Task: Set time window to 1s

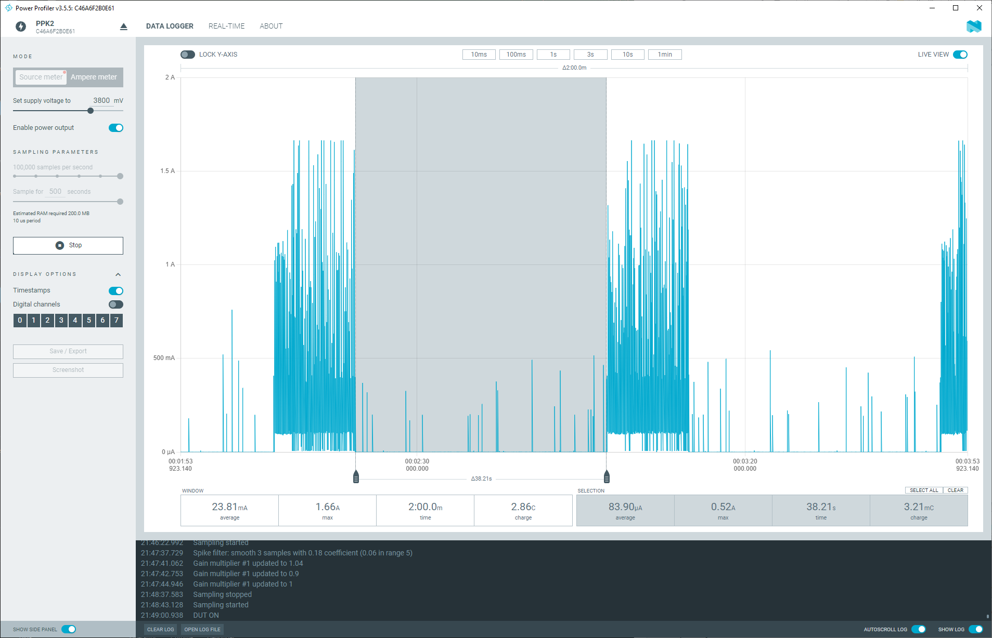Action: 553,55
